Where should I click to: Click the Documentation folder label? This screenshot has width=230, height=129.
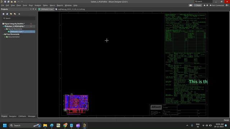coord(14,37)
